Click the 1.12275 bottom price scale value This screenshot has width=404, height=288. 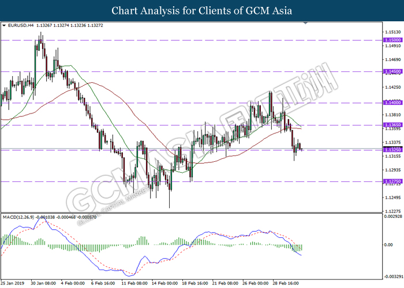[393, 211]
